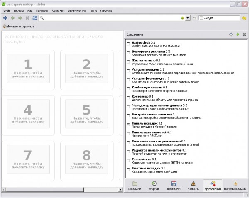Open the Переход menu
249x198 pixels.
42,11
